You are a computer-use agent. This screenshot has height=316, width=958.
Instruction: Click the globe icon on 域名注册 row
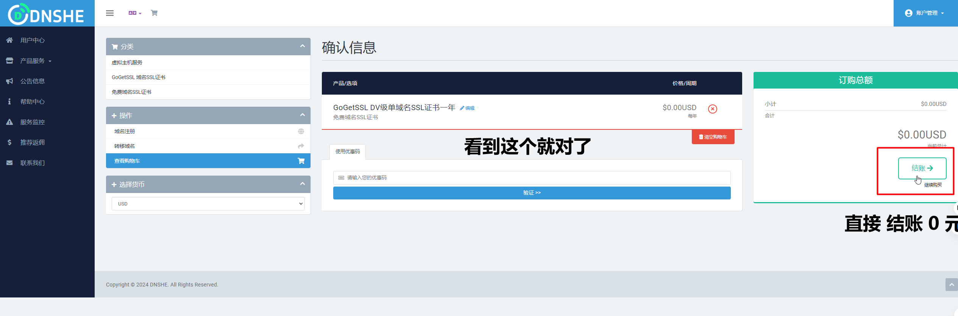coord(301,131)
